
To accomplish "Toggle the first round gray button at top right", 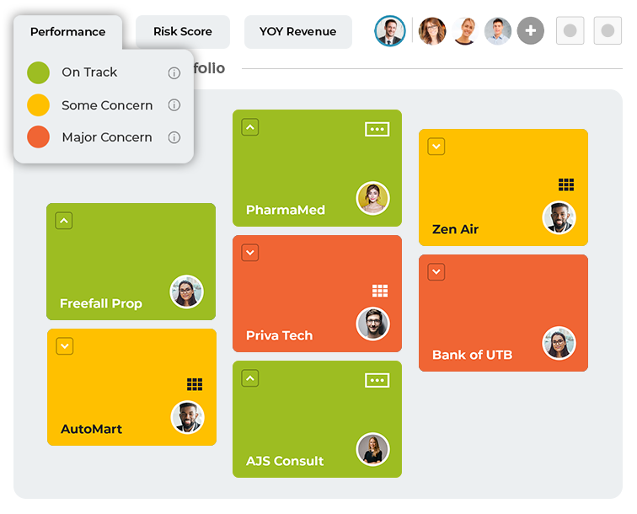I will click(570, 31).
